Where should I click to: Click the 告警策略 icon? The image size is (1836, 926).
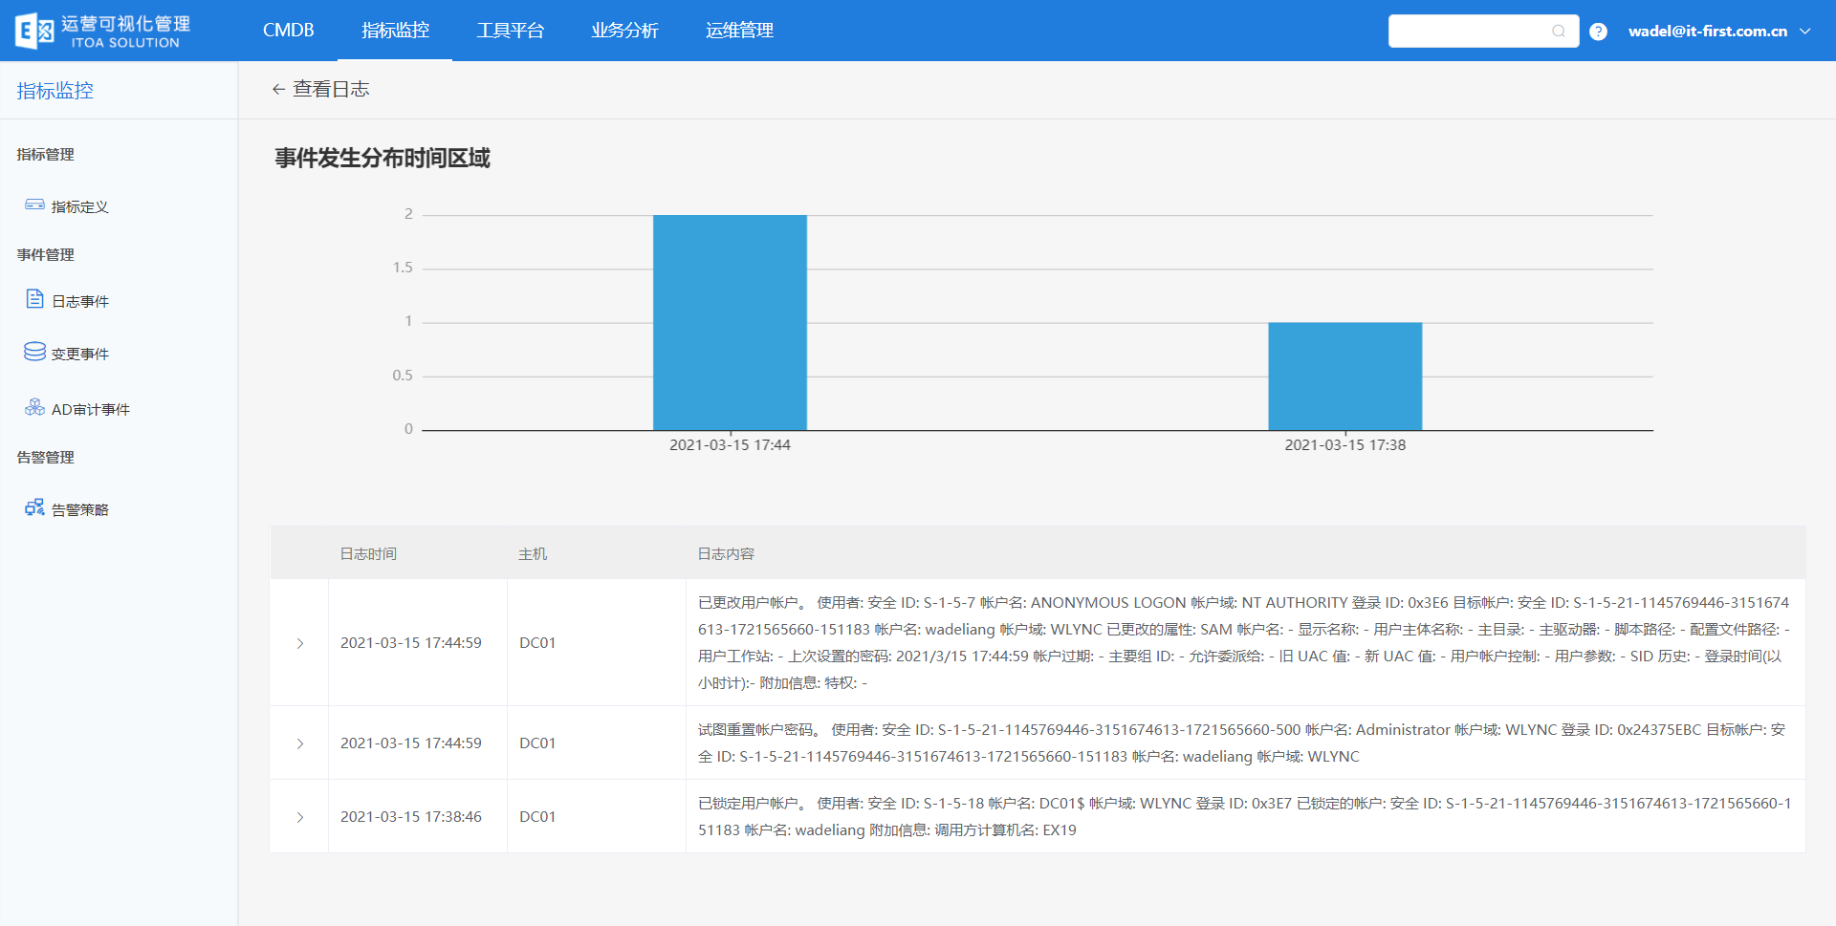point(35,507)
